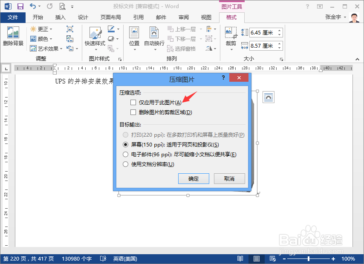Select the 电子邮件(96 ppi) radio button
The image size is (364, 264).
point(126,154)
